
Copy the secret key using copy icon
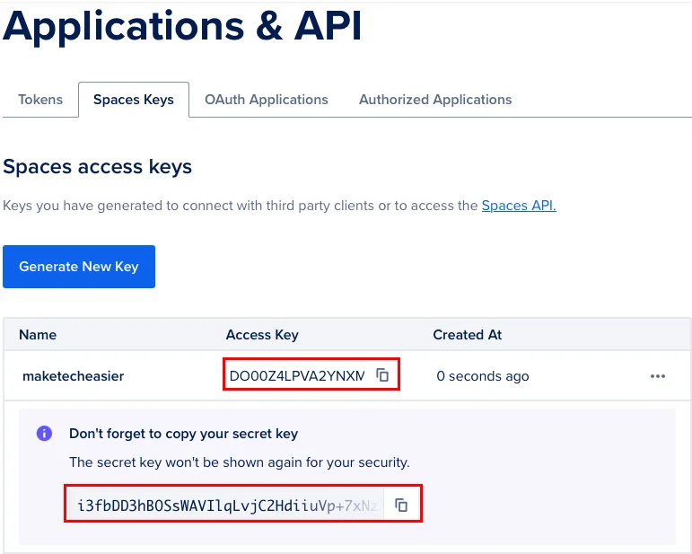pos(401,506)
